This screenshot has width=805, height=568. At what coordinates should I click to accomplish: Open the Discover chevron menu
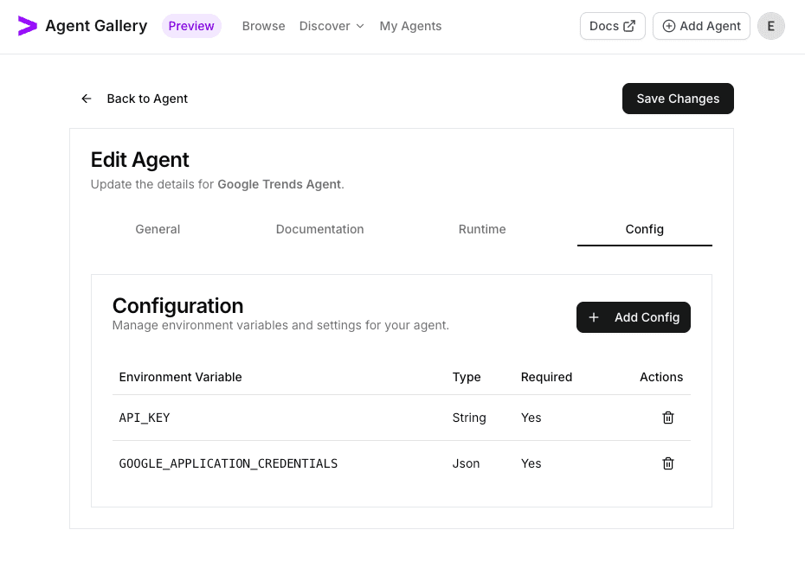[x=359, y=27]
